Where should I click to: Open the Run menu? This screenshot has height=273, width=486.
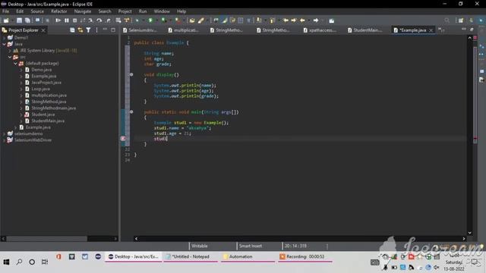[143, 11]
